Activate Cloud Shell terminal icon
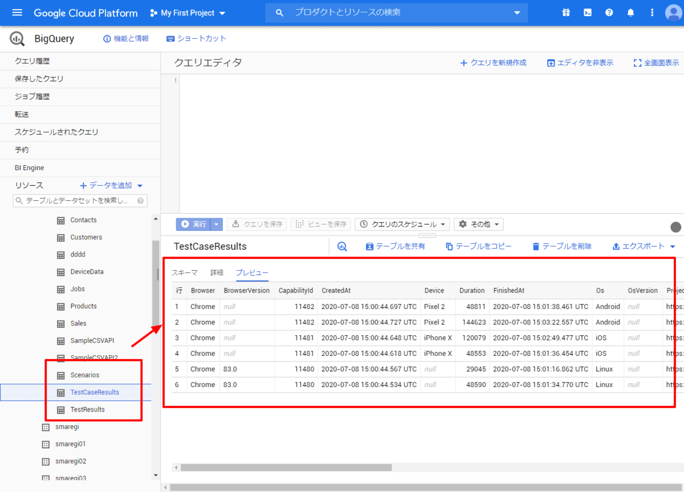684x492 pixels. 587,13
